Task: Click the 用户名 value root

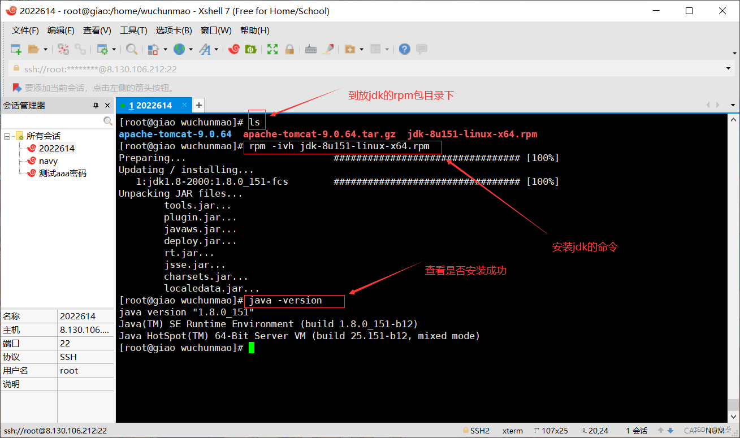Action: [69, 370]
